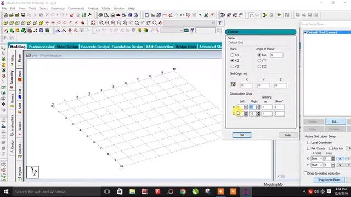Click the X Left construction lines spinner

(246, 107)
